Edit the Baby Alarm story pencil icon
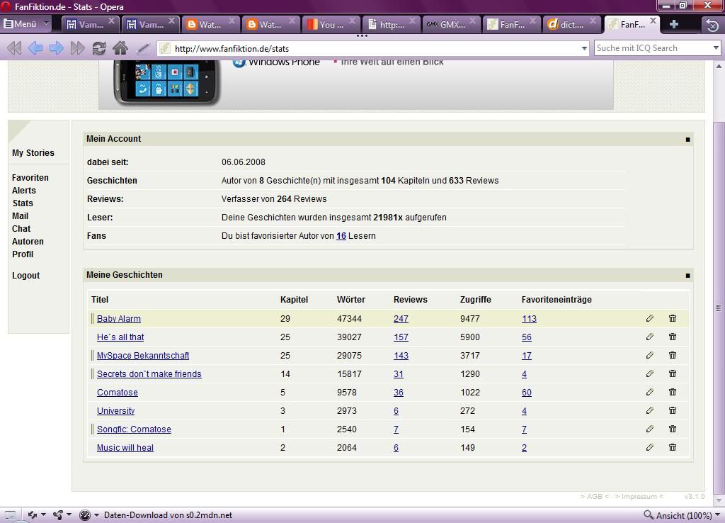The image size is (725, 523). tap(650, 319)
